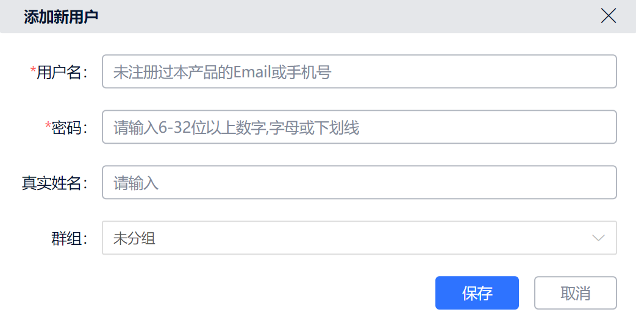The width and height of the screenshot is (636, 329).
Task: Cancel the dialog with 取消
Action: click(x=575, y=293)
